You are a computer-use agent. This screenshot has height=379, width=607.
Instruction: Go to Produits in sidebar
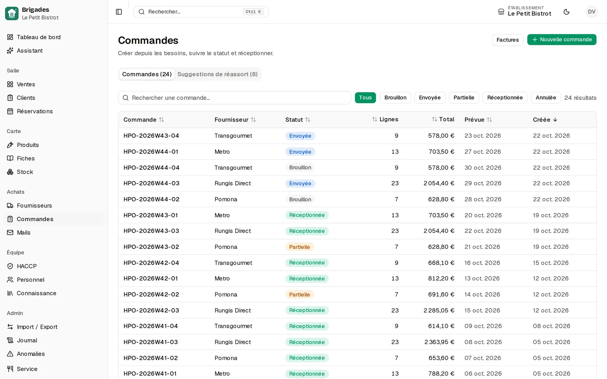coord(54,145)
